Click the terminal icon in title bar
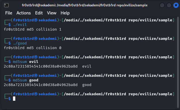The width and height of the screenshot is (180, 110). 6,5
